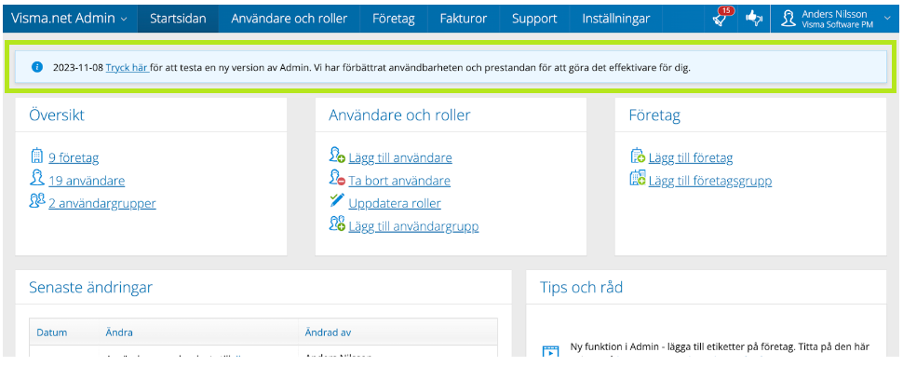The height and width of the screenshot is (366, 903).
Task: Click group icon beside 2 användargrupper
Action: (37, 200)
